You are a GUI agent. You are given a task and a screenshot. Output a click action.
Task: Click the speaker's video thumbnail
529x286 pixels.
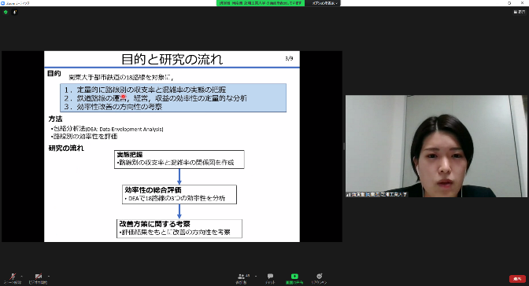coord(436,146)
